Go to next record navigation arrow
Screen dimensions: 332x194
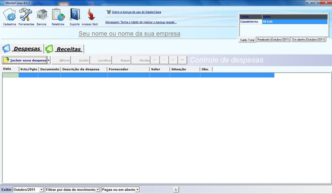[x=173, y=60]
